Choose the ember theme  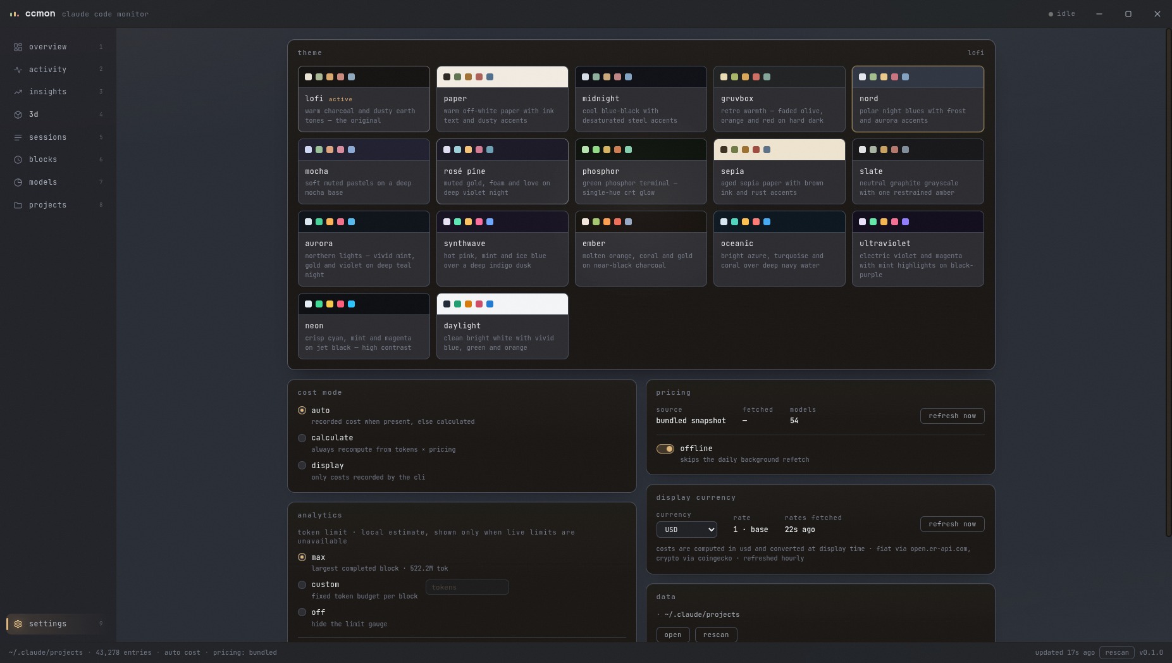click(x=641, y=249)
